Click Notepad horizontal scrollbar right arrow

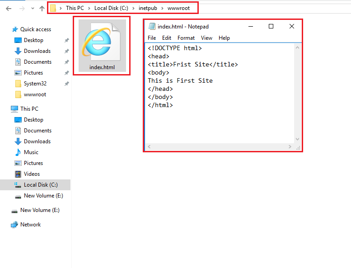coord(290,146)
